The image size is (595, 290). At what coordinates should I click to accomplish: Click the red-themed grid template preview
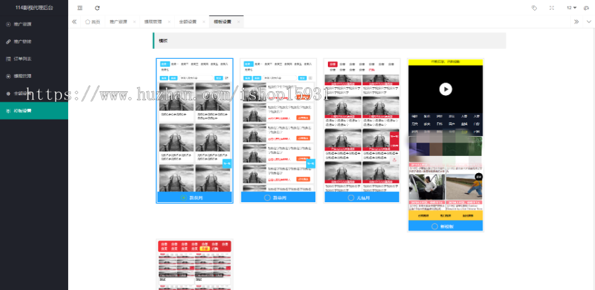362,126
